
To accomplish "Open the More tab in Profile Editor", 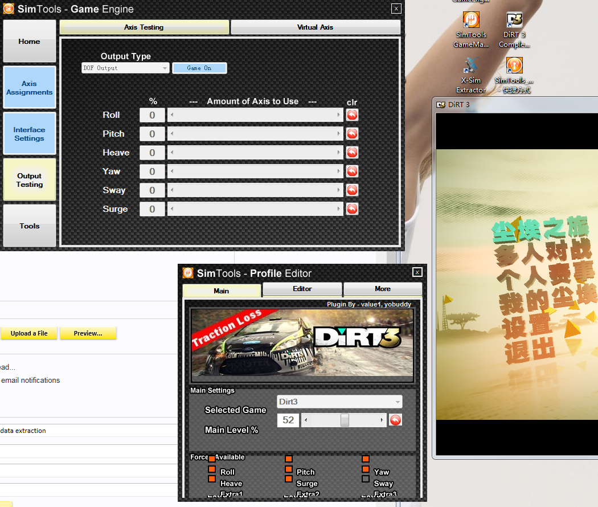I will (383, 289).
